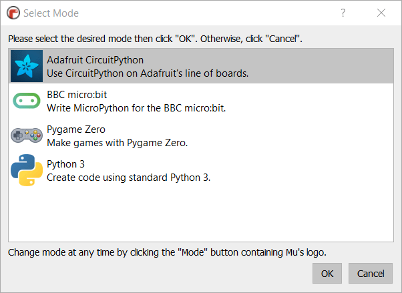
Task: Click "Write MicroPython for the BBC micro:bit" description
Action: 136,107
